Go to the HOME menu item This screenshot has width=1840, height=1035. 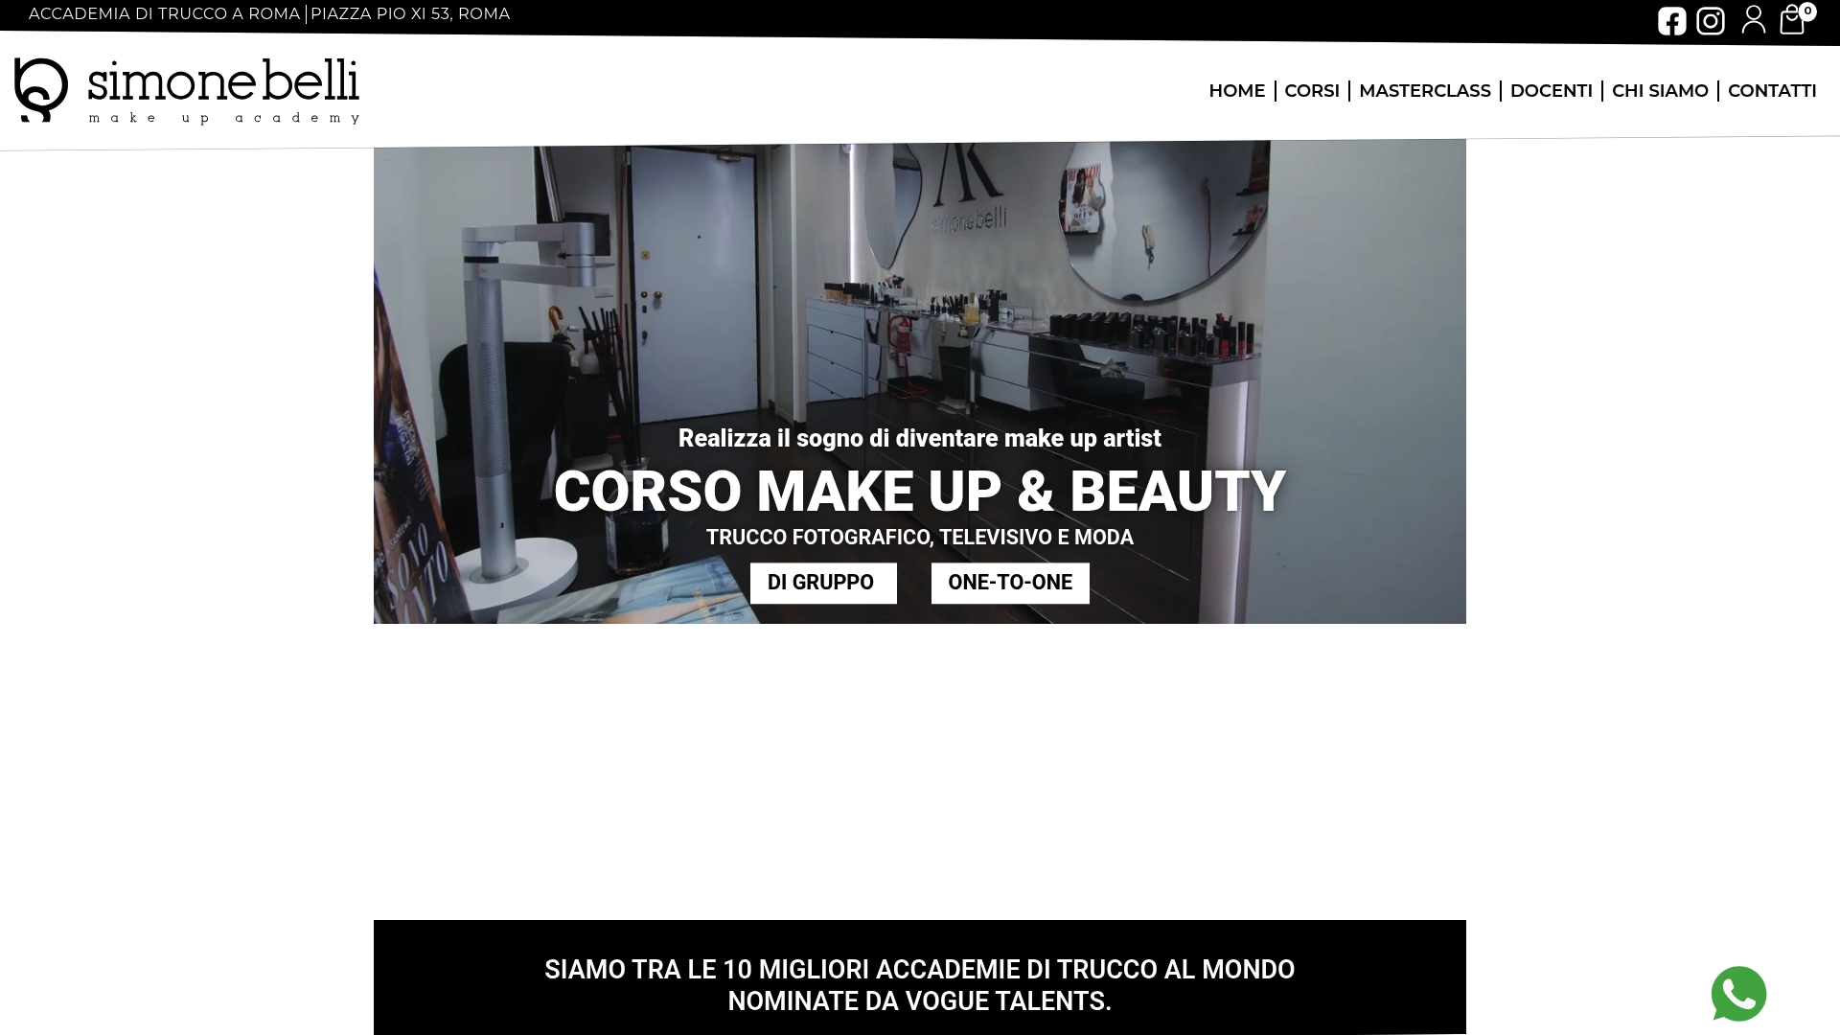pyautogui.click(x=1236, y=91)
